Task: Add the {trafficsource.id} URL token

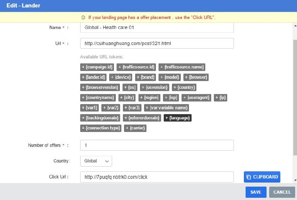Action: [136, 67]
